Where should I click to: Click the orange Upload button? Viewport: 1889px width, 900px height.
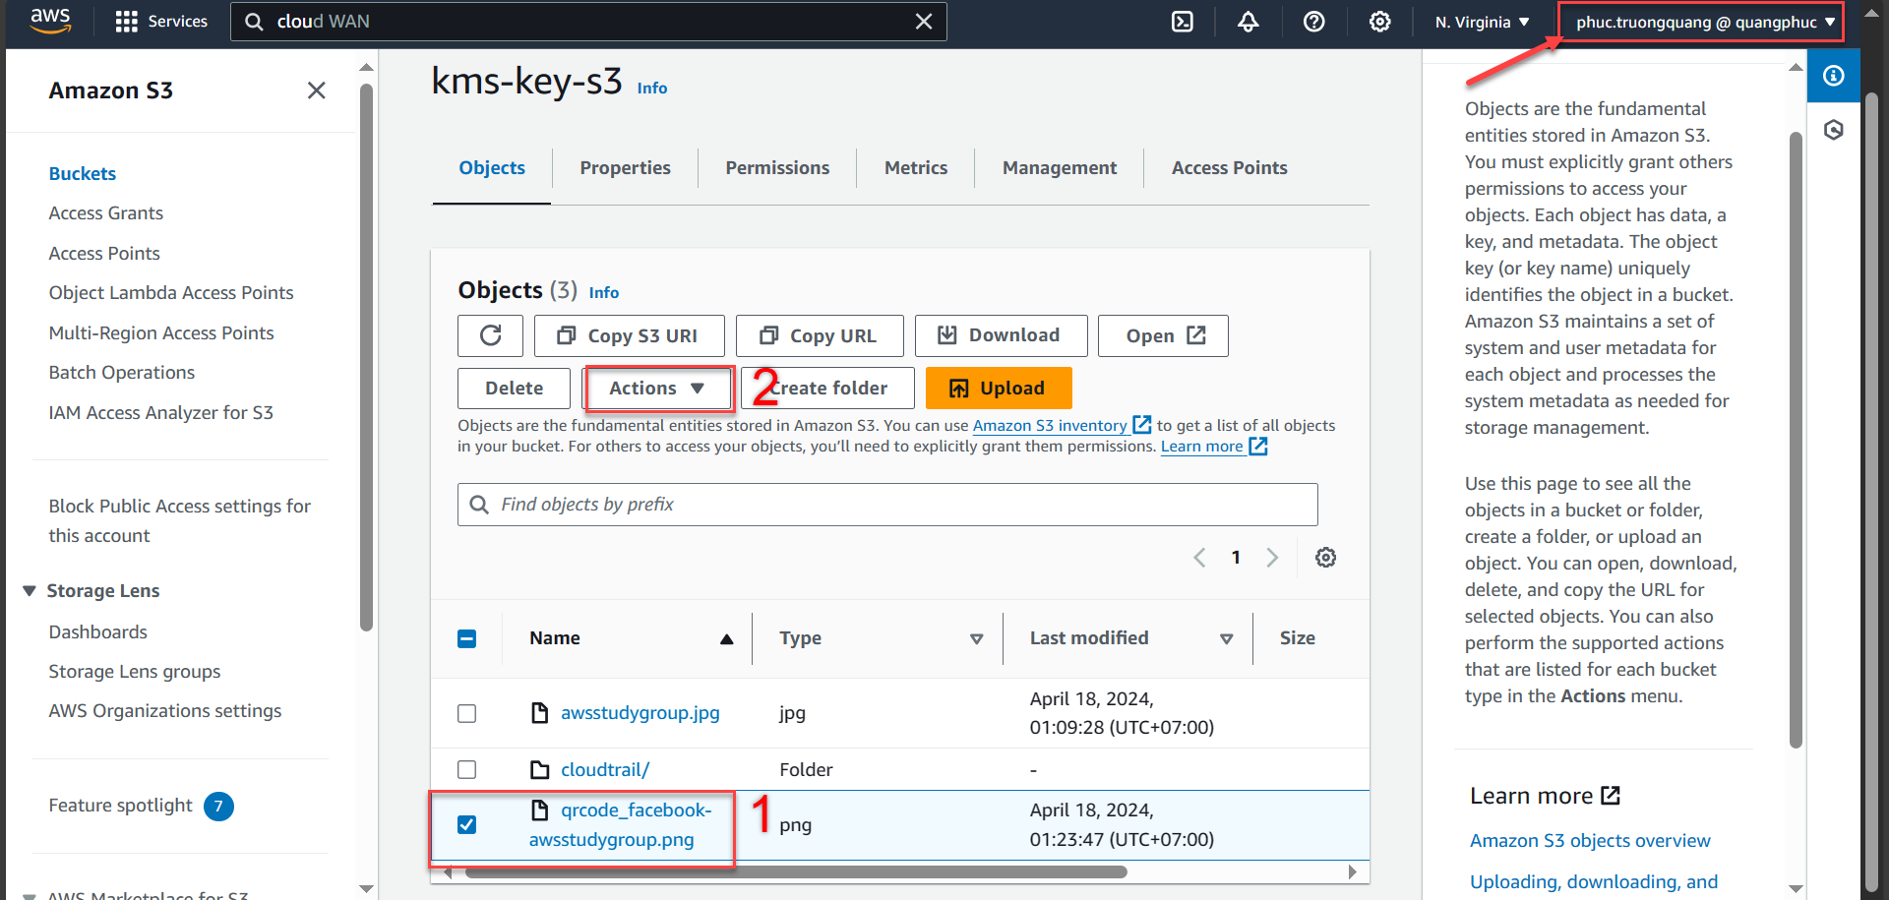point(999,389)
